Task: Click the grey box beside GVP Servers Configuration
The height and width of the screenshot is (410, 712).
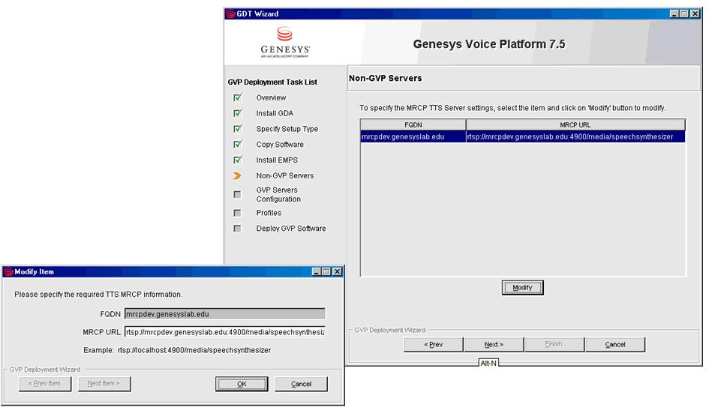Action: coord(238,194)
